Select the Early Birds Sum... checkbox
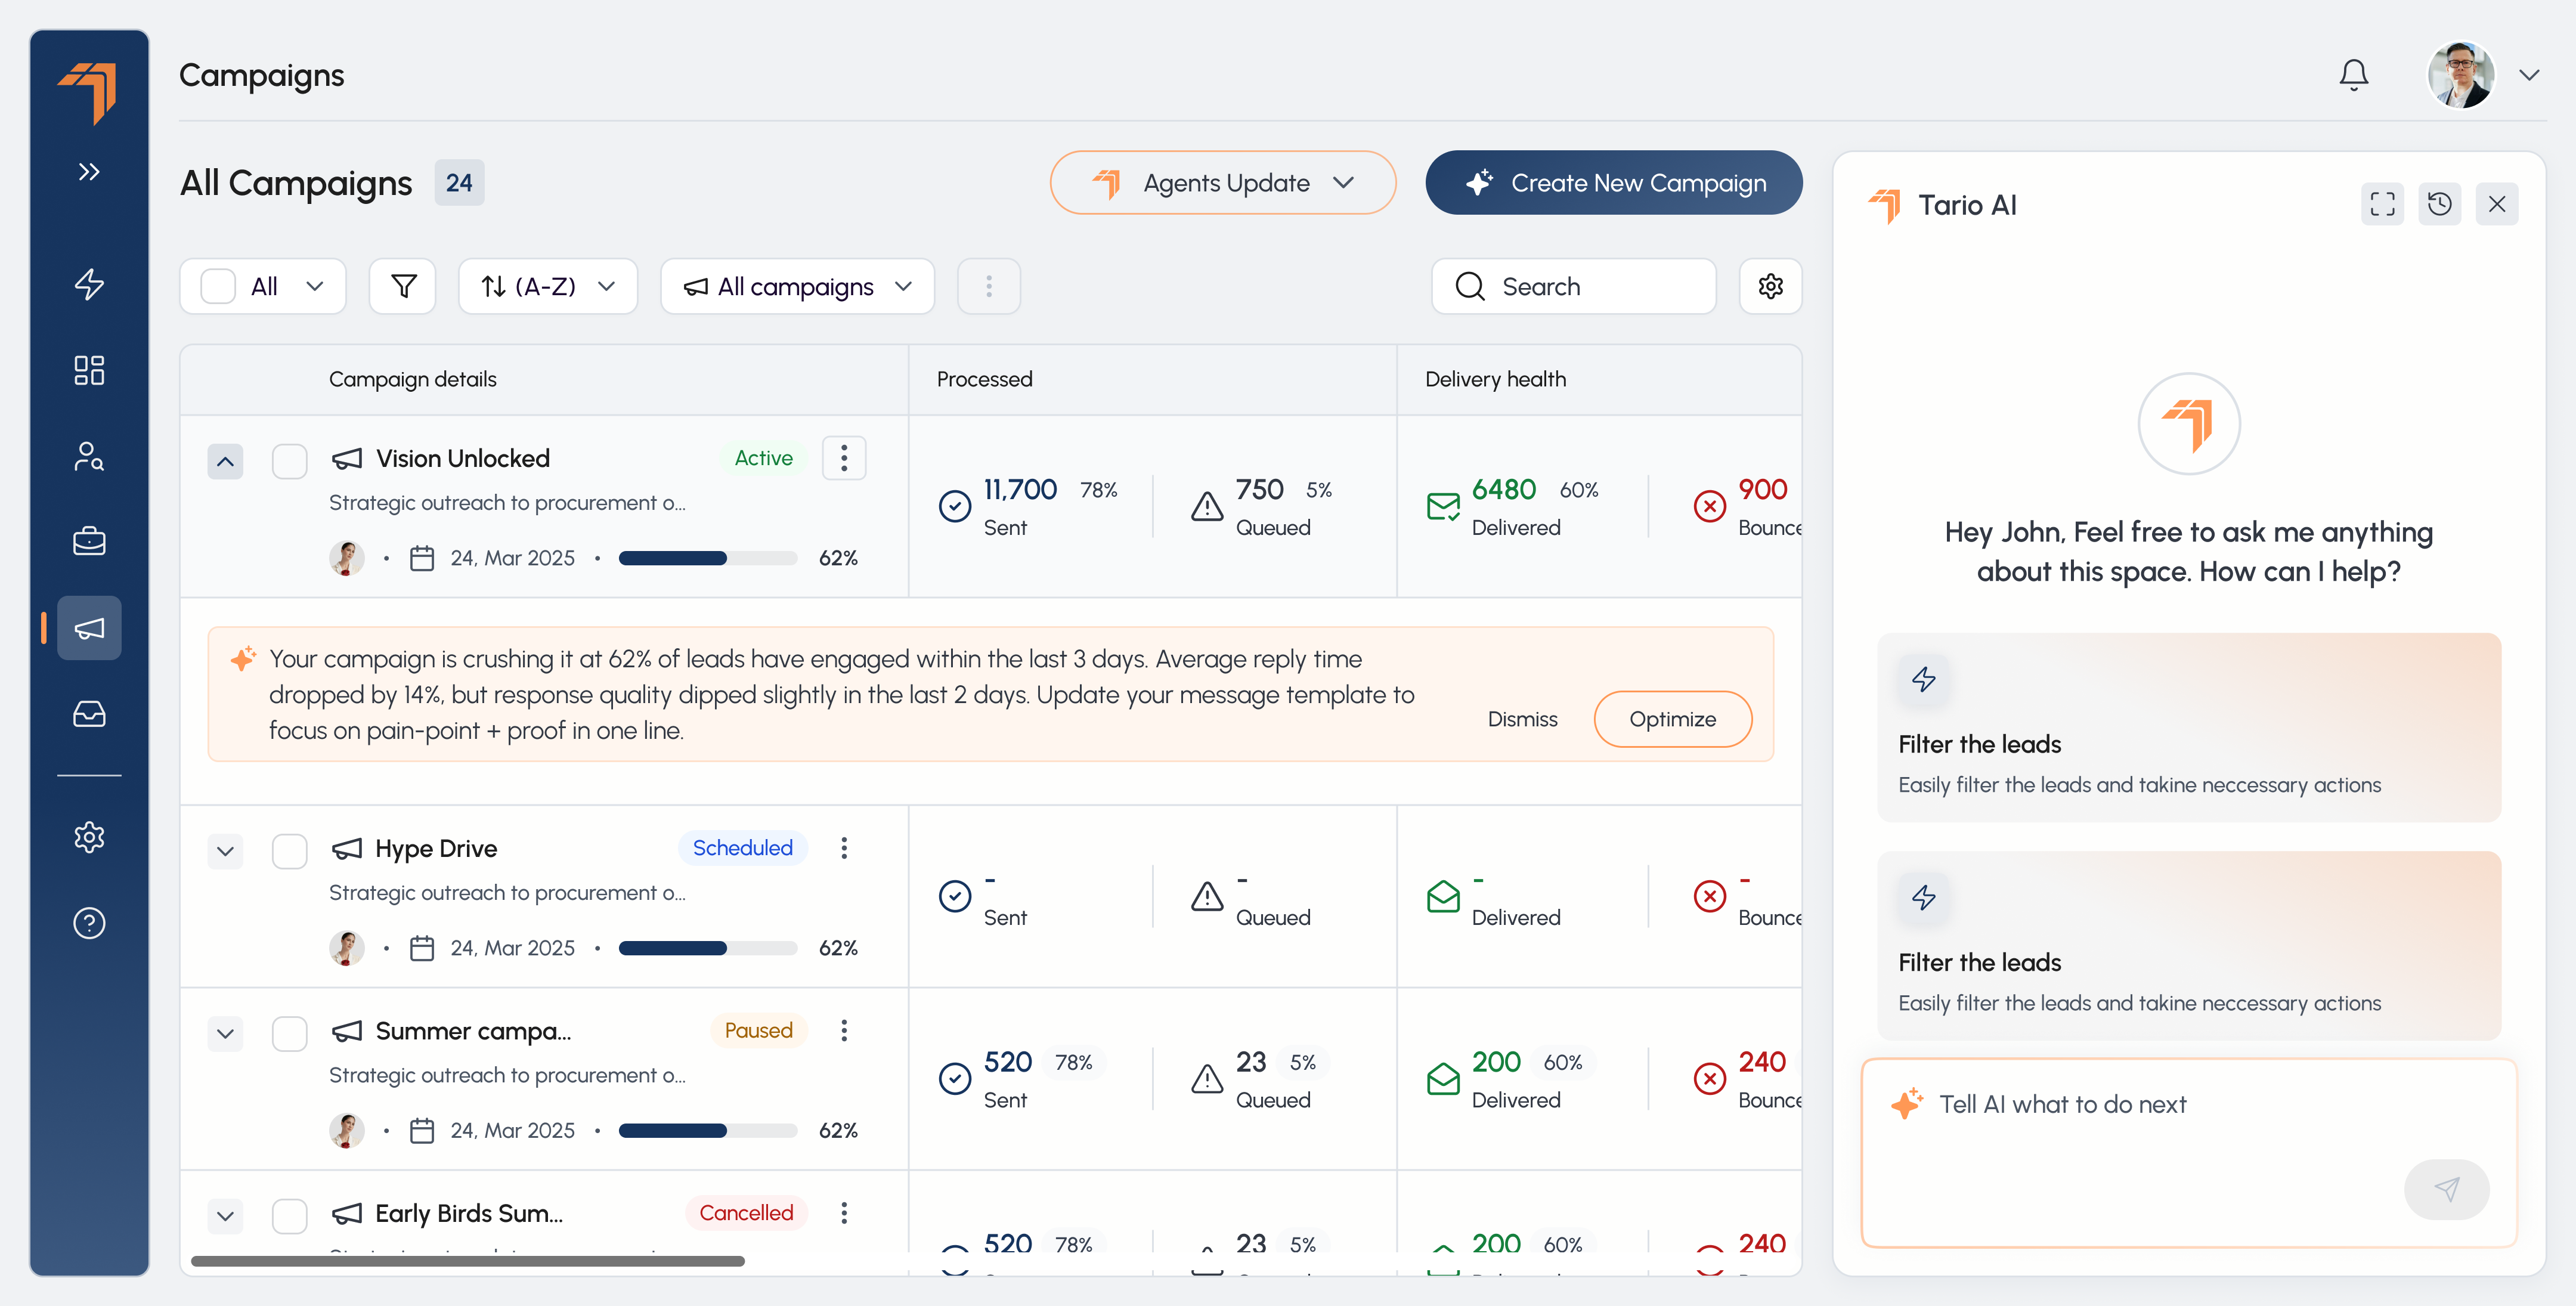The height and width of the screenshot is (1306, 2576). pos(290,1216)
